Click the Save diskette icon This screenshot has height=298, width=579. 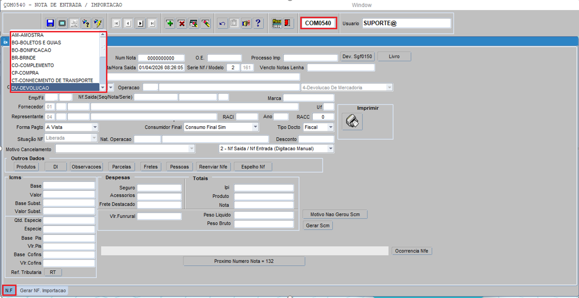coord(50,24)
